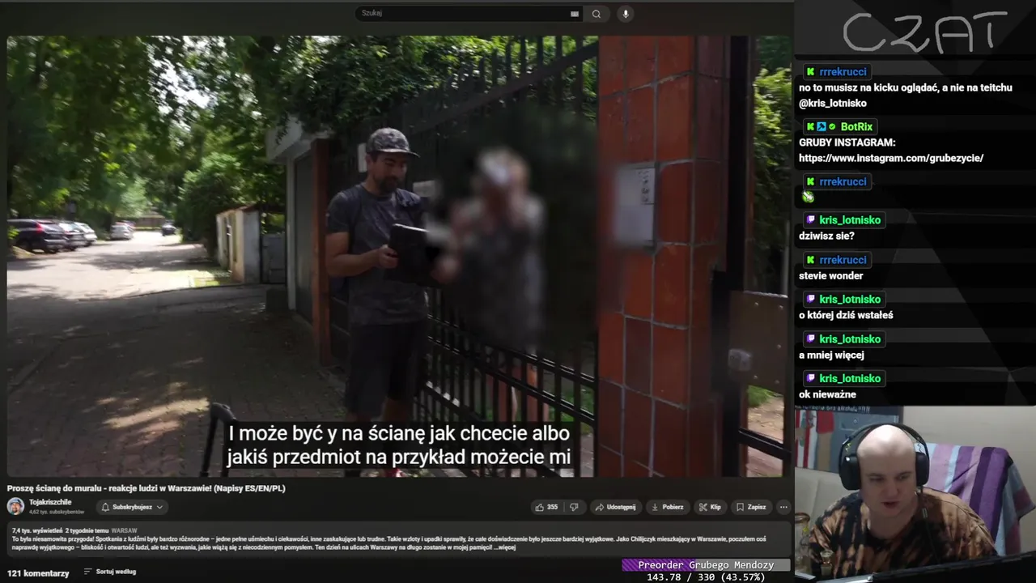Download video with Pobierz button
Viewport: 1036px width, 583px height.
tap(668, 507)
